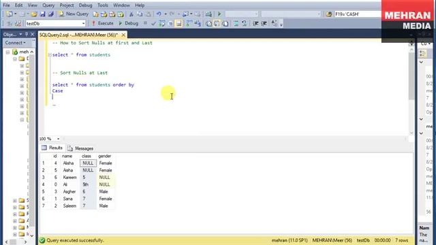Display Estimated Execution Plan icon
Screen dimensions: 436x245
162,24
